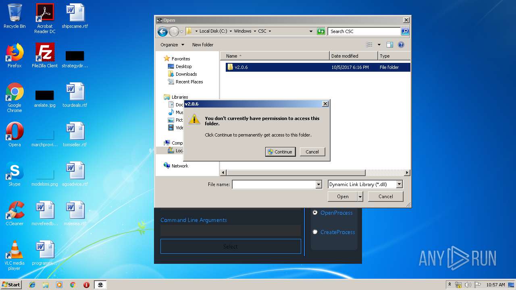Open the programmi document on desktop
This screenshot has width=516, height=290.
[45, 253]
